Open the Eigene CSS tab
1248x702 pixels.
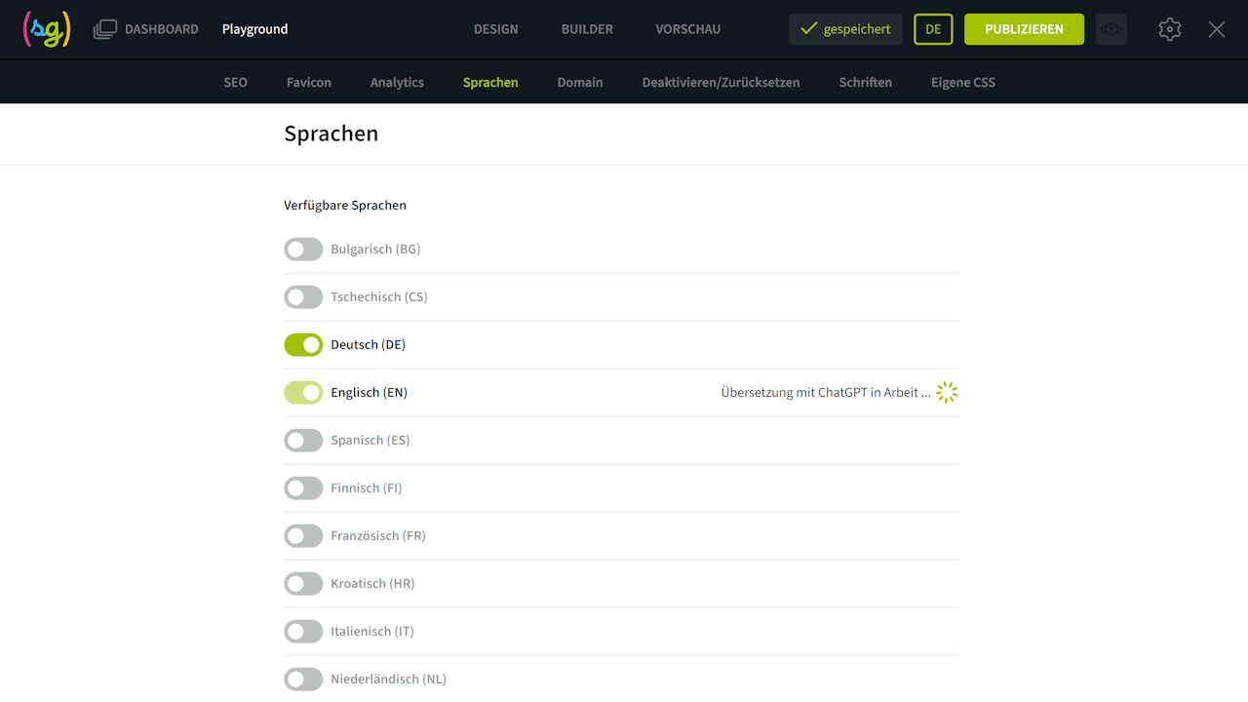pos(963,82)
